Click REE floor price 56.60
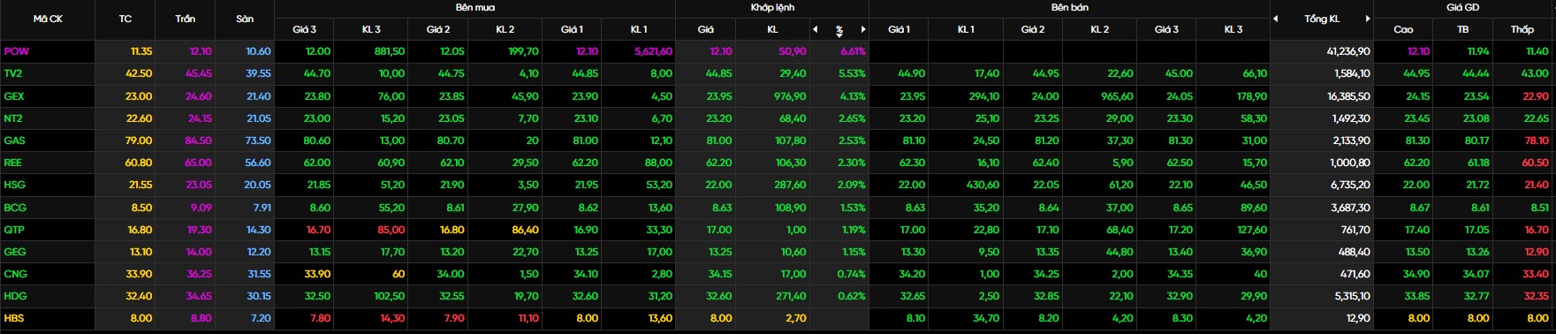This screenshot has width=1556, height=334. [x=258, y=163]
